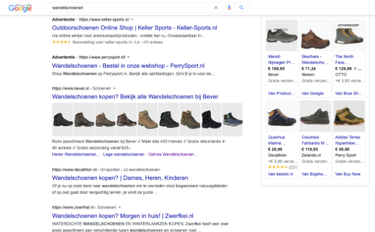This screenshot has width=375, height=232.
Task: Open Heren Wandelschoenen sitelink
Action: (x=76, y=154)
